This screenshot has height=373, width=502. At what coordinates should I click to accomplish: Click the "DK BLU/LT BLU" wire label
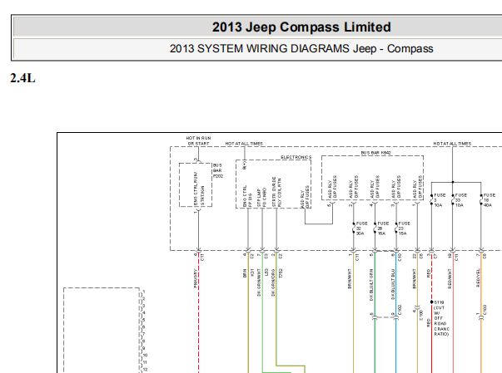[393, 285]
